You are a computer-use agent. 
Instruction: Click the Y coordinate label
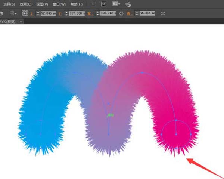[x=60, y=14]
